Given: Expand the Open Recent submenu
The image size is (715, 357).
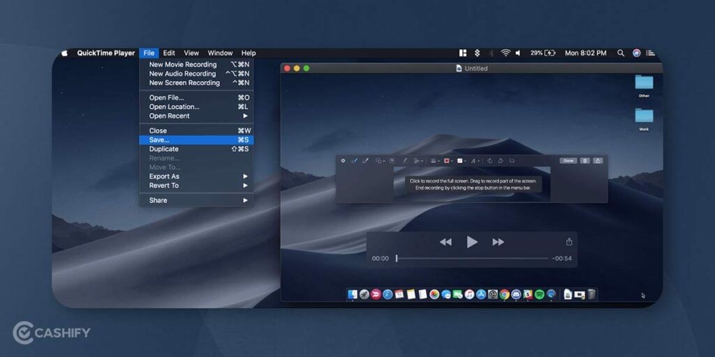Looking at the screenshot, I should click(196, 116).
